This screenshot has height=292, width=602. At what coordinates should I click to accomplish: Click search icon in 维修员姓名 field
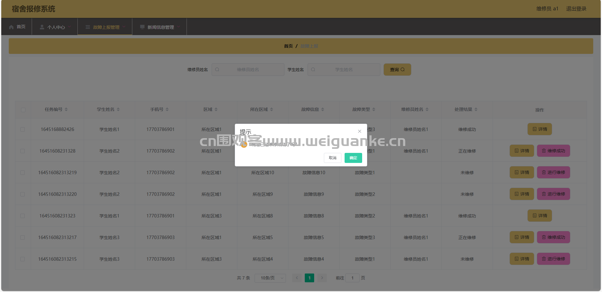click(217, 70)
